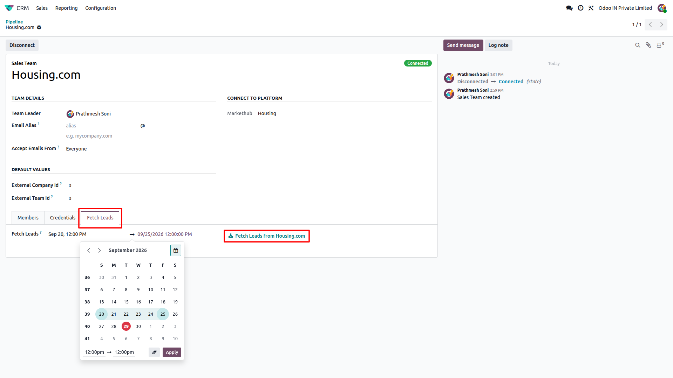Click Fetch Leads from Housing.com
This screenshot has height=378, width=673.
(267, 236)
